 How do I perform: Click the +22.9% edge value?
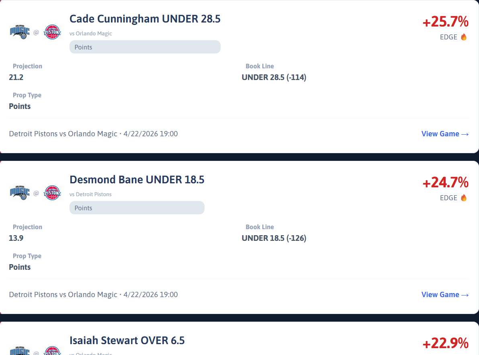click(x=445, y=343)
